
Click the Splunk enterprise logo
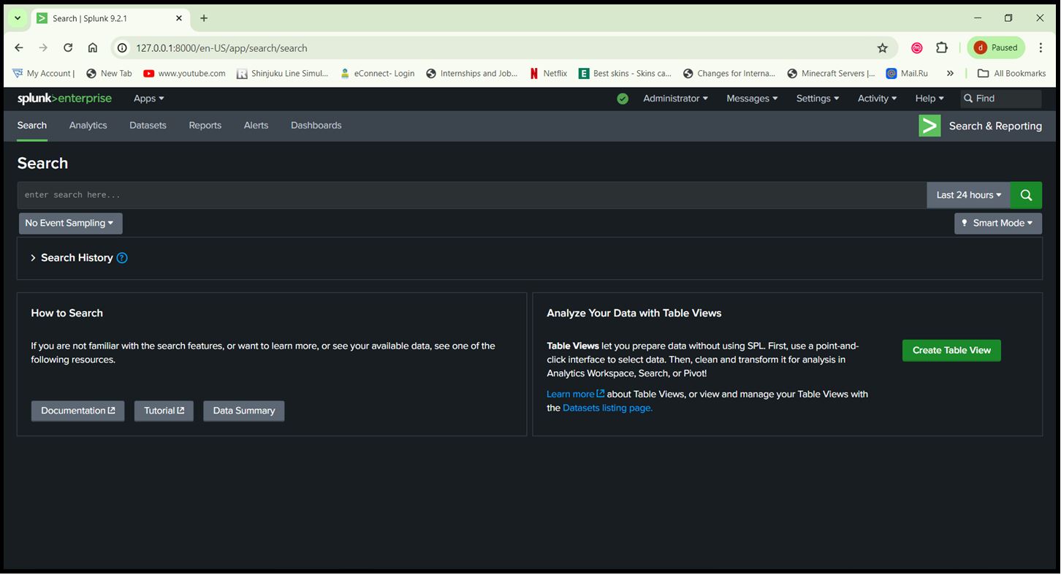tap(64, 98)
